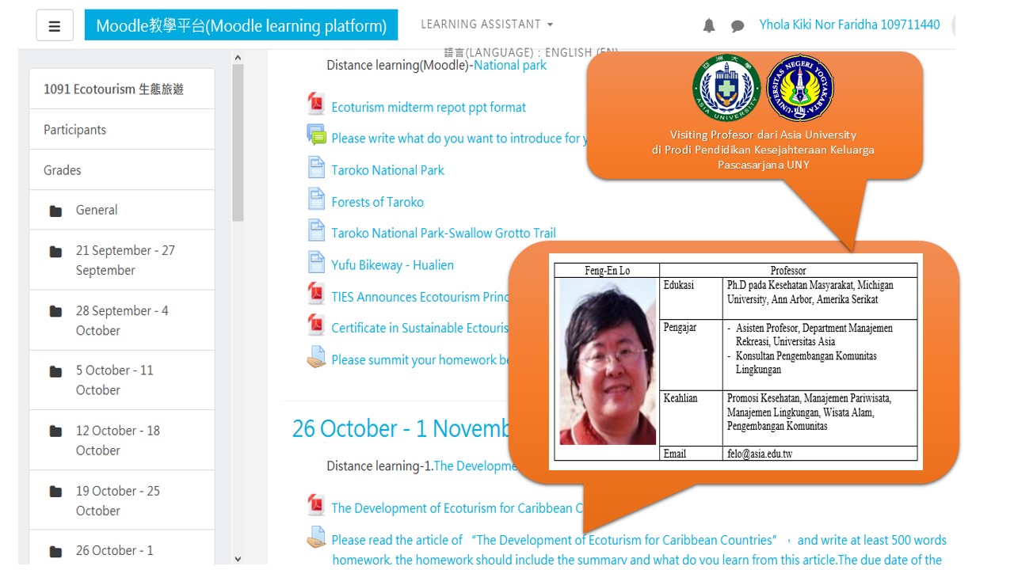Click PDF icon beside TIES Announces Ecotourism
The height and width of the screenshot is (570, 1014).
316,294
